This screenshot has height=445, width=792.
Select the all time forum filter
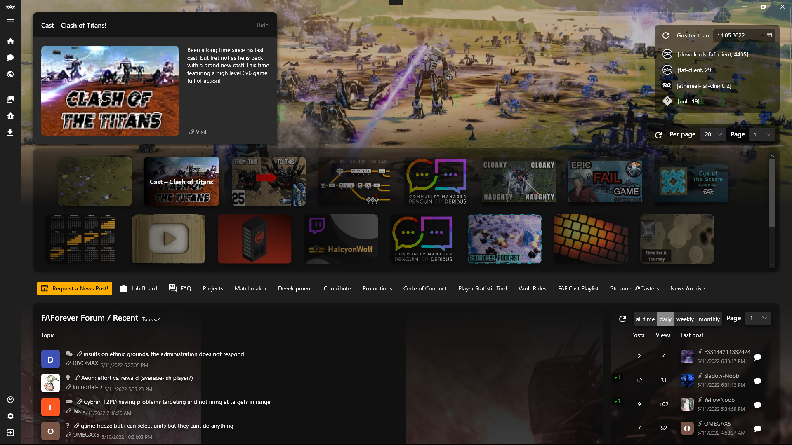645,319
